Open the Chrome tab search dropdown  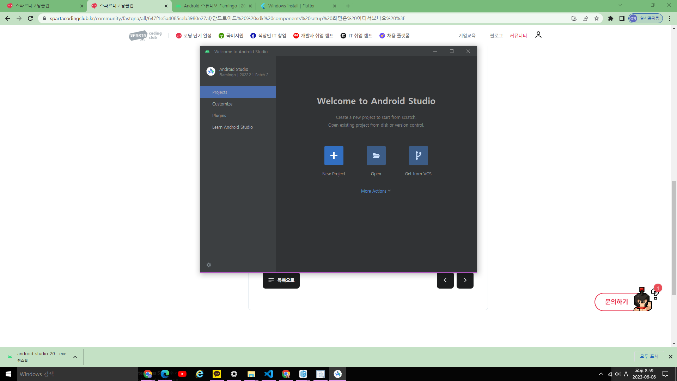[x=620, y=5]
